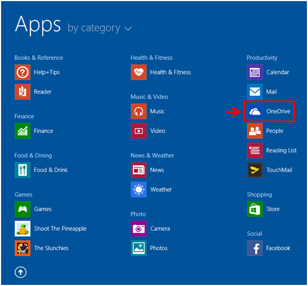308x286 pixels.
Task: Launch the TouchMail app icon
Action: click(x=255, y=170)
